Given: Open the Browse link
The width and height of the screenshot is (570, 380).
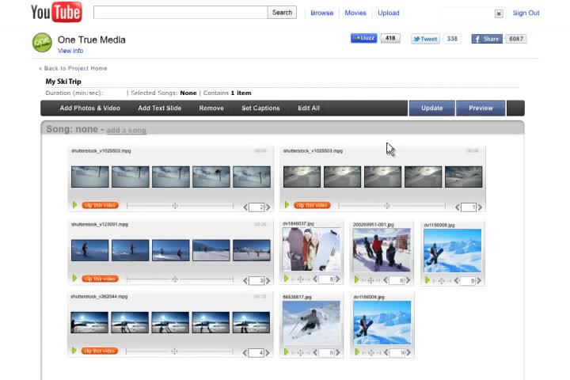Looking at the screenshot, I should 321,13.
